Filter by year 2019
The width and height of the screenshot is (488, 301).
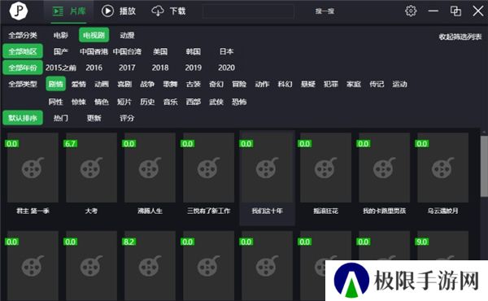coord(194,68)
